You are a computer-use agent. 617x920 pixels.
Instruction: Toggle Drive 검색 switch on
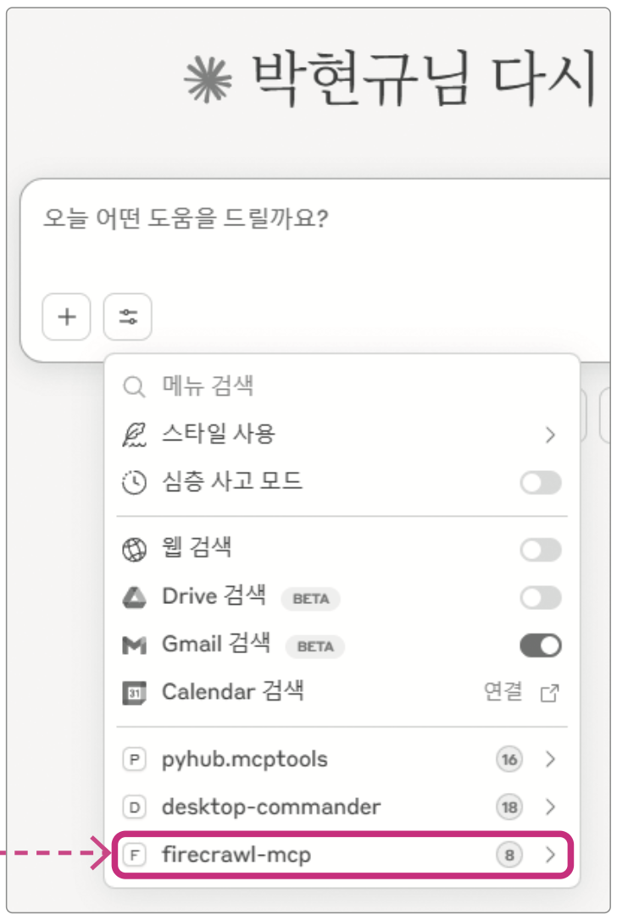(540, 598)
